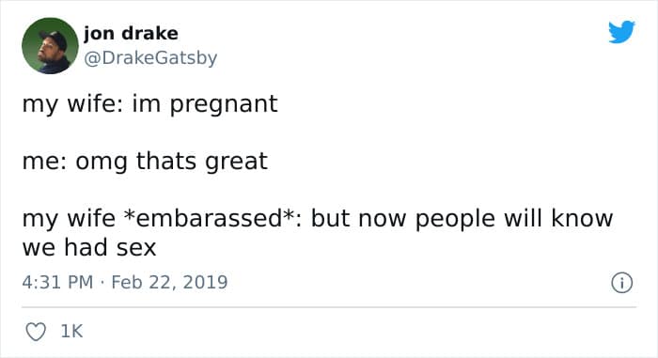The image size is (658, 358).
Task: Click the dot separator in timestamp
Action: pos(102,283)
